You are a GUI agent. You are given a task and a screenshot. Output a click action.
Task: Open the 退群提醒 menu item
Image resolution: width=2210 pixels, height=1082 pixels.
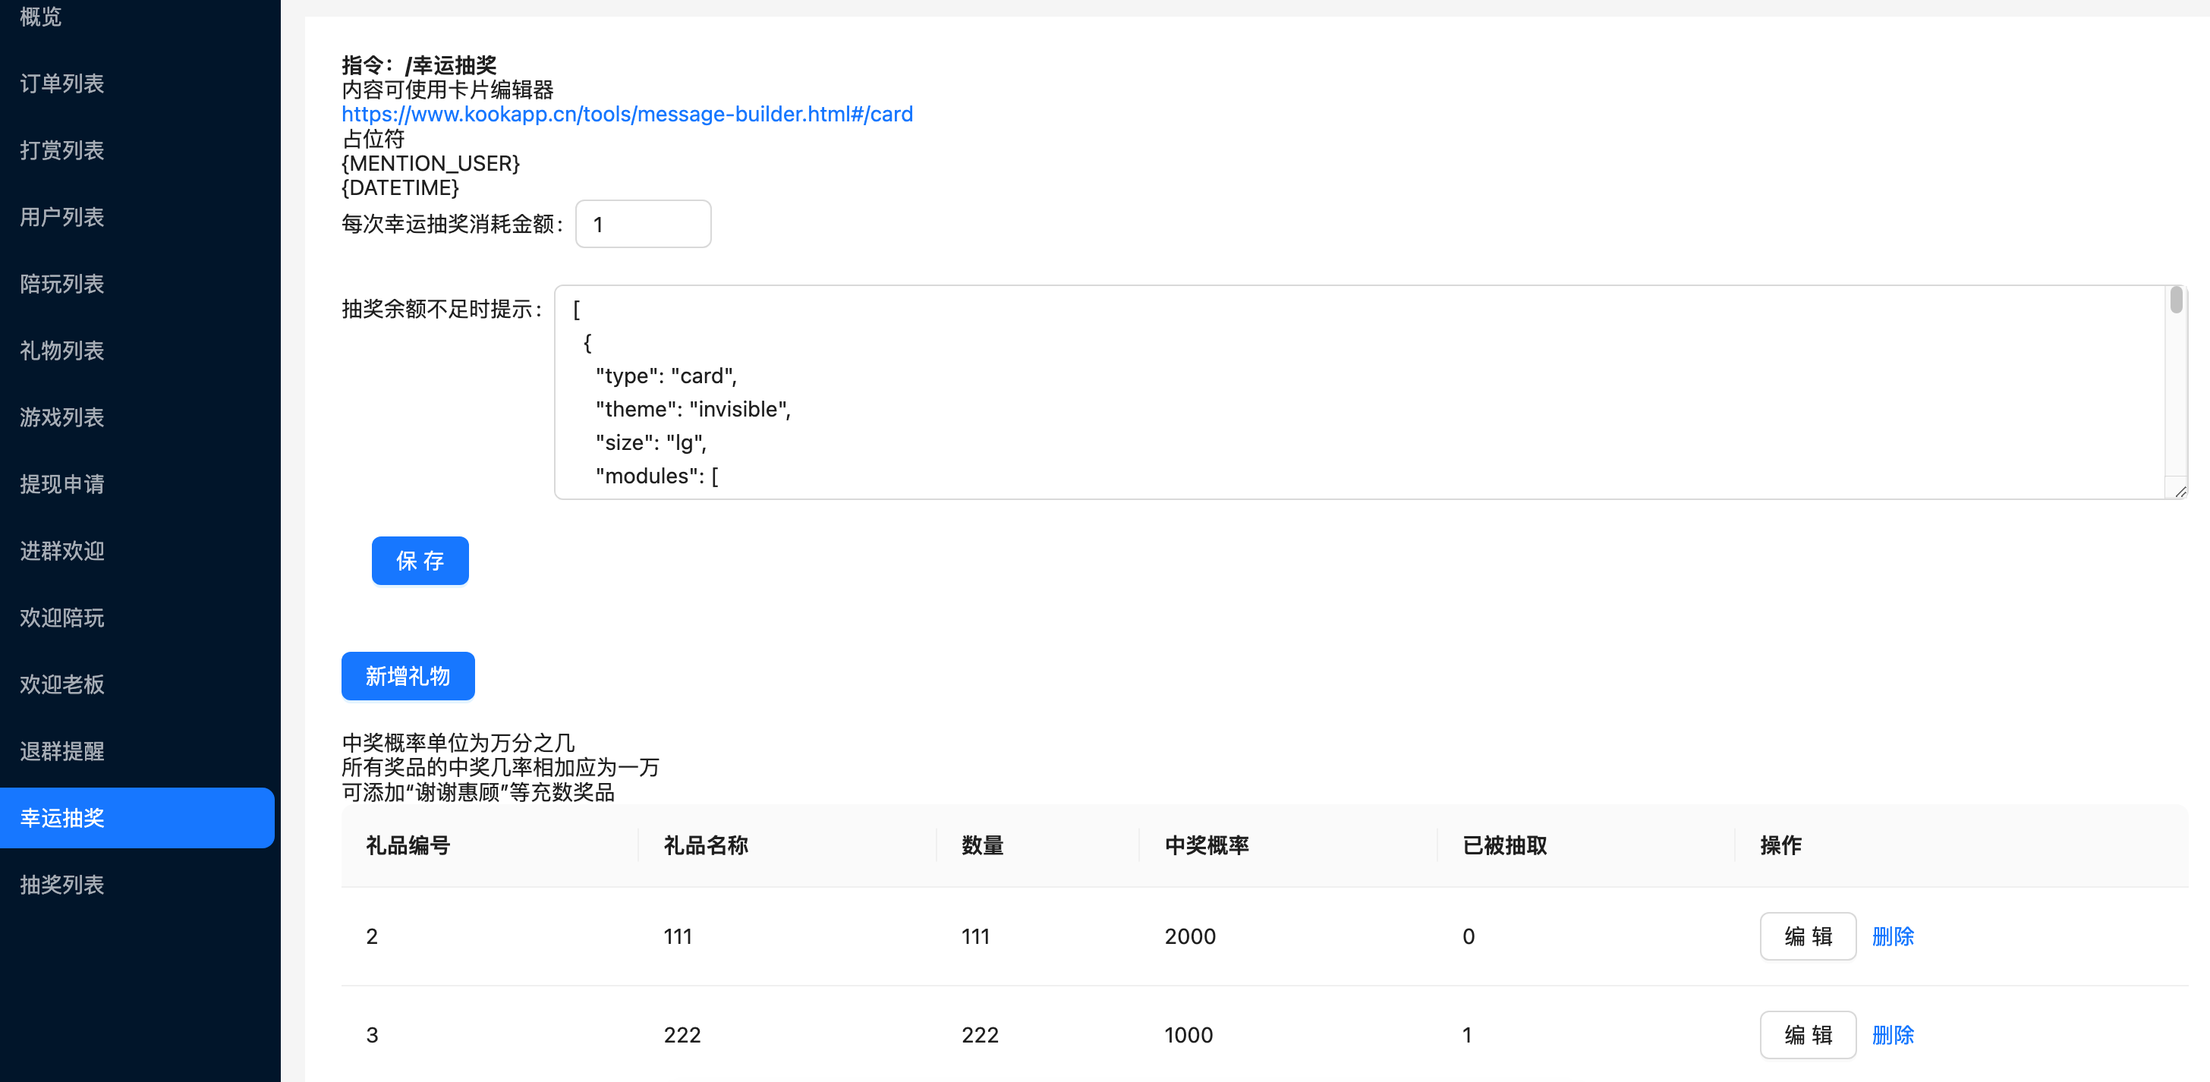(61, 752)
